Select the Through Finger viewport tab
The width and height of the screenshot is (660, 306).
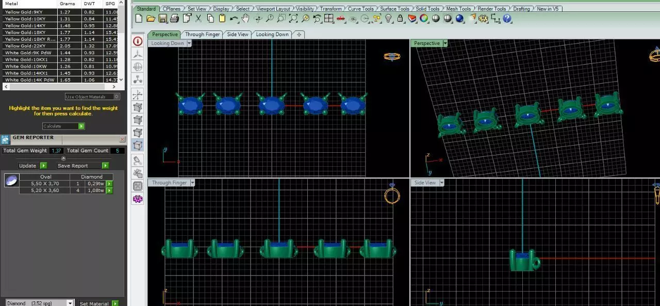(x=202, y=35)
